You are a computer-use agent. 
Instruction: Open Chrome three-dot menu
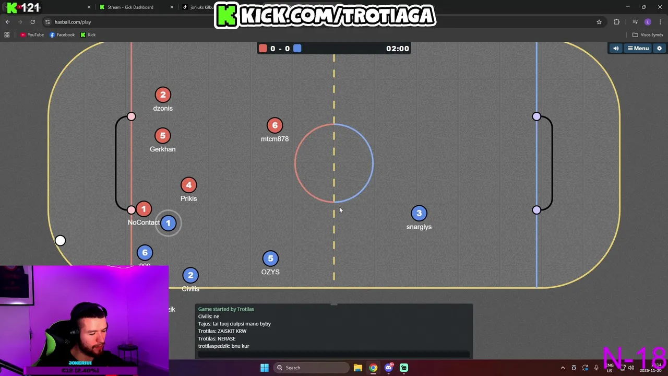(x=660, y=22)
